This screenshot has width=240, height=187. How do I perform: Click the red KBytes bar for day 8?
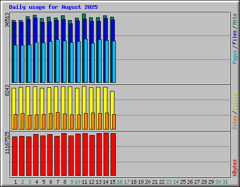pos(64,154)
